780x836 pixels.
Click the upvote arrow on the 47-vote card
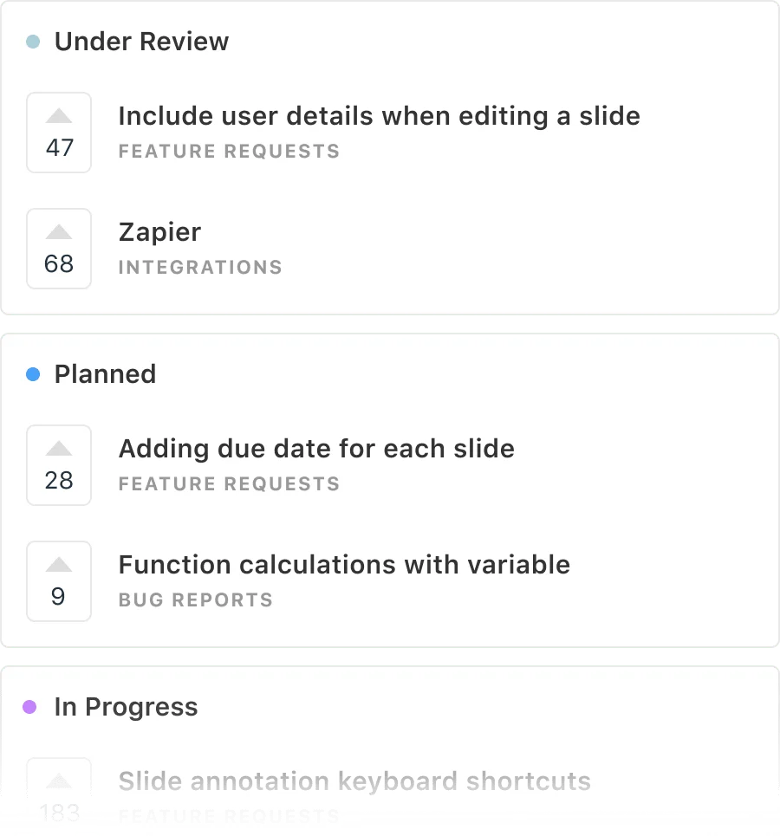click(x=58, y=116)
